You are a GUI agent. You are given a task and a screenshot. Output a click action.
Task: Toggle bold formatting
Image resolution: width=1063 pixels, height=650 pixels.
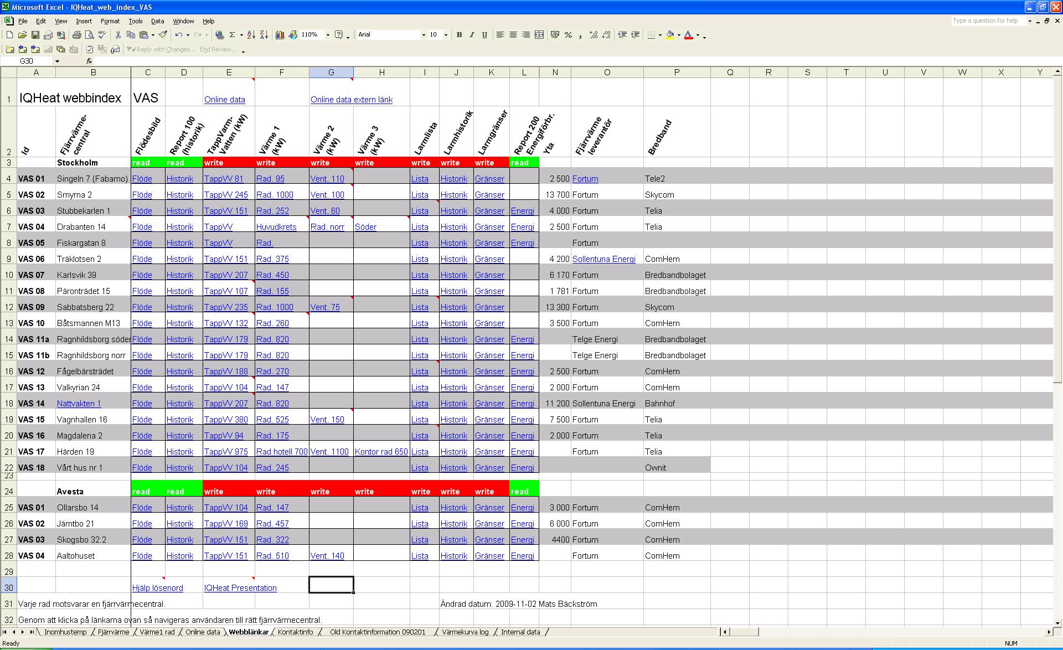[459, 35]
